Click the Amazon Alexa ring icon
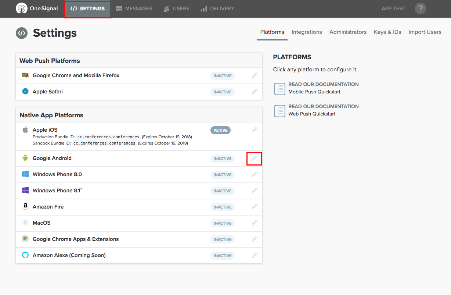The height and width of the screenshot is (295, 451). [x=25, y=255]
